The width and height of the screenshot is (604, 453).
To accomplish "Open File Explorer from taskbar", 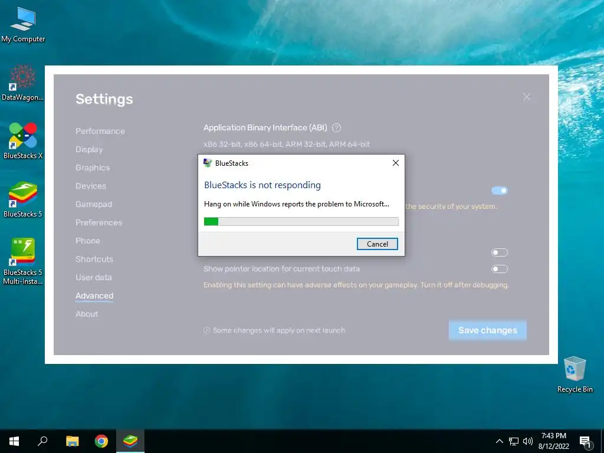I will click(x=72, y=441).
